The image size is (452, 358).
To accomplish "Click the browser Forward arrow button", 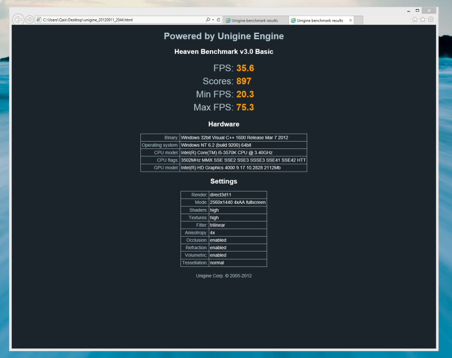I will tap(29, 20).
